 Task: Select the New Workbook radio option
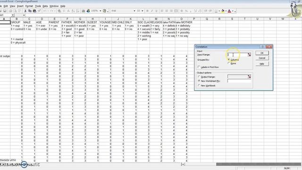199,85
